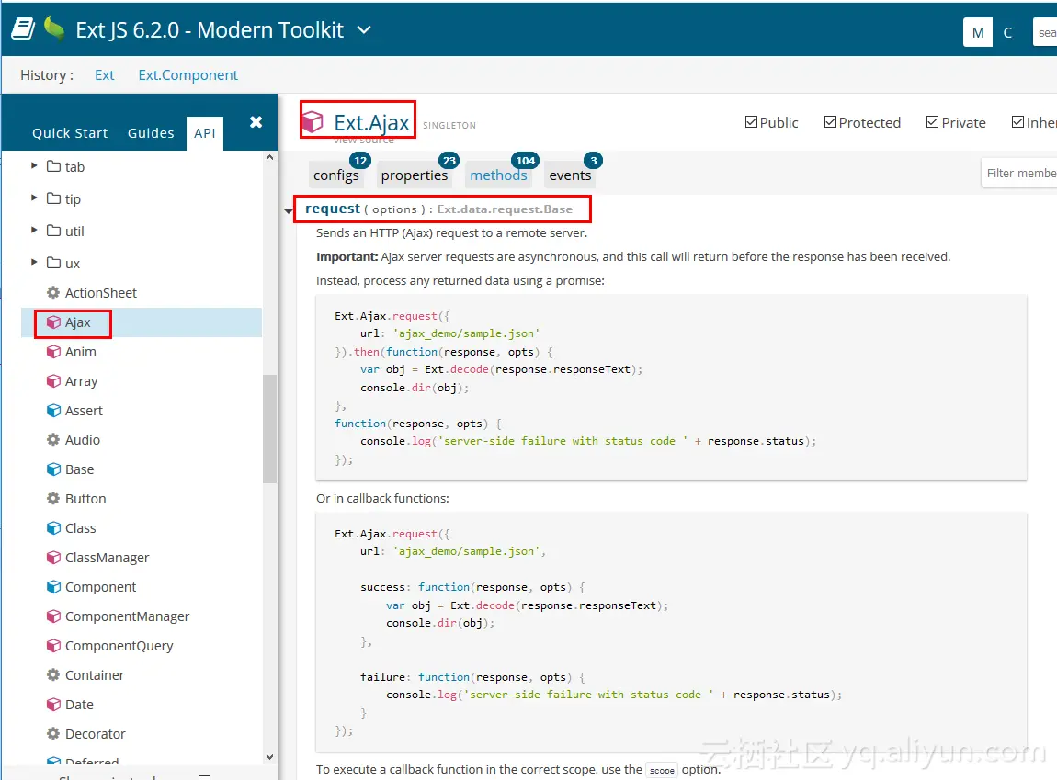Click the tree scrollbar up arrow
The height and width of the screenshot is (780, 1057).
point(269,158)
